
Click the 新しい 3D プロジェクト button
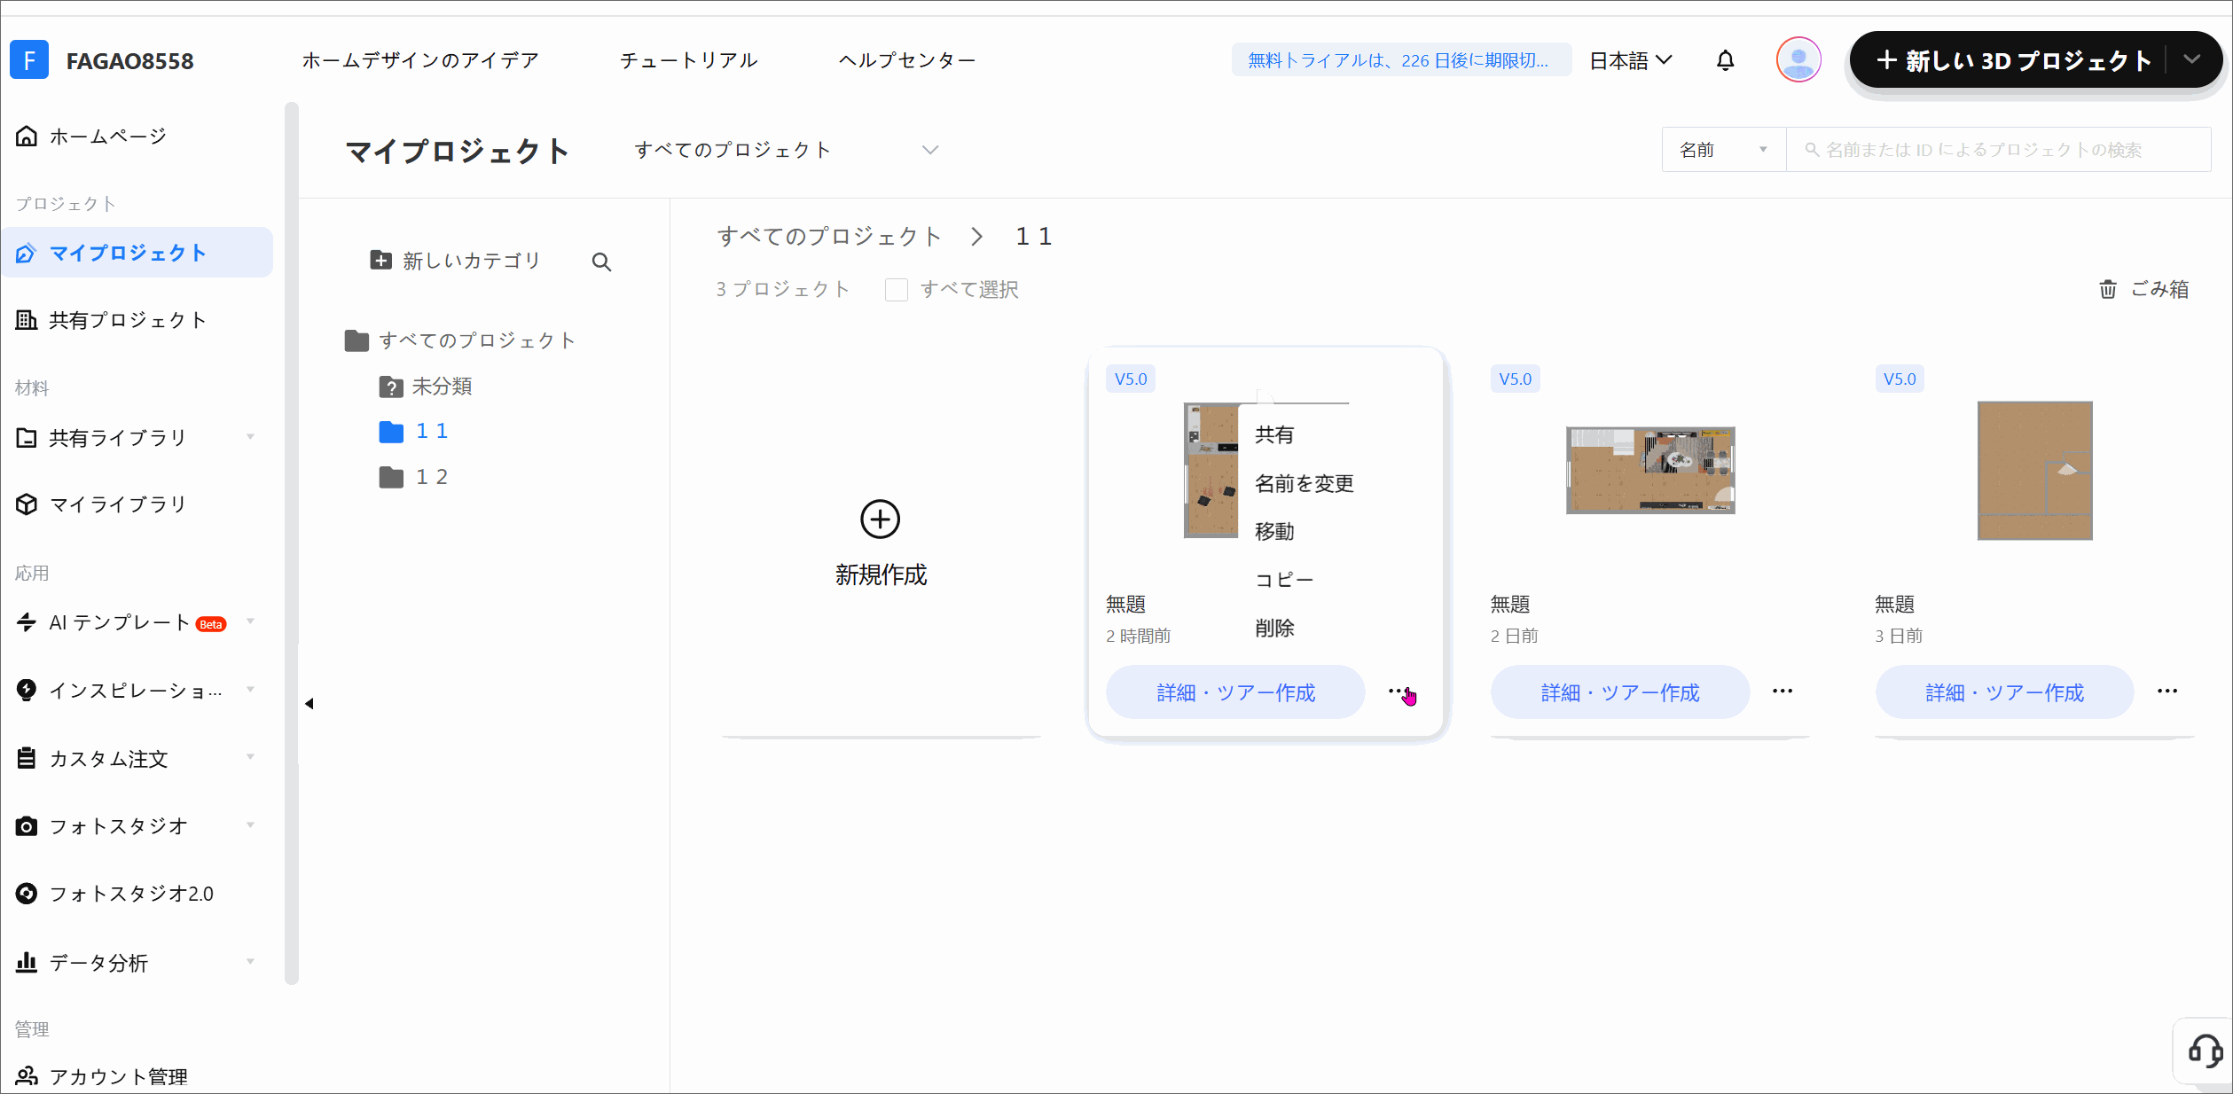2014,60
